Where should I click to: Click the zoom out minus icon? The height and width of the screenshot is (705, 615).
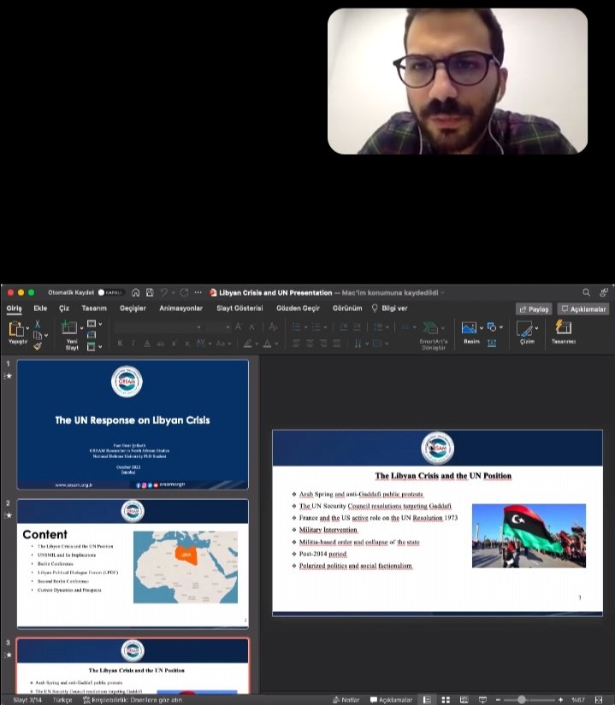pyautogui.click(x=498, y=700)
